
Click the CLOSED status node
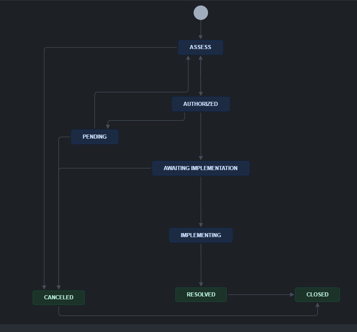[x=317, y=294]
